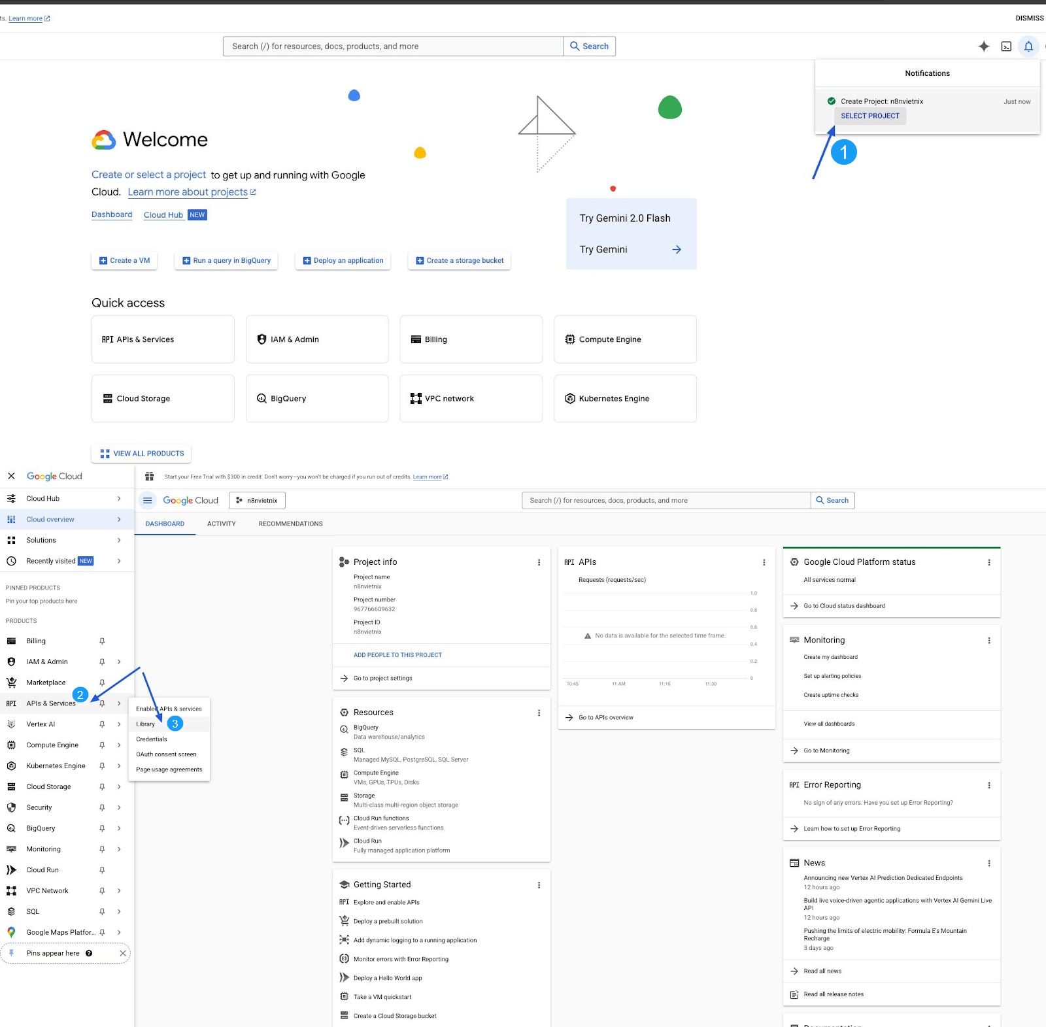This screenshot has width=1046, height=1027.
Task: Open the notifications bell icon
Action: coord(1028,46)
